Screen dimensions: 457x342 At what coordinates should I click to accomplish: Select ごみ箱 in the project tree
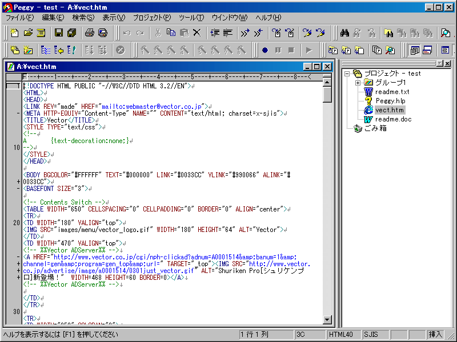tap(375, 128)
